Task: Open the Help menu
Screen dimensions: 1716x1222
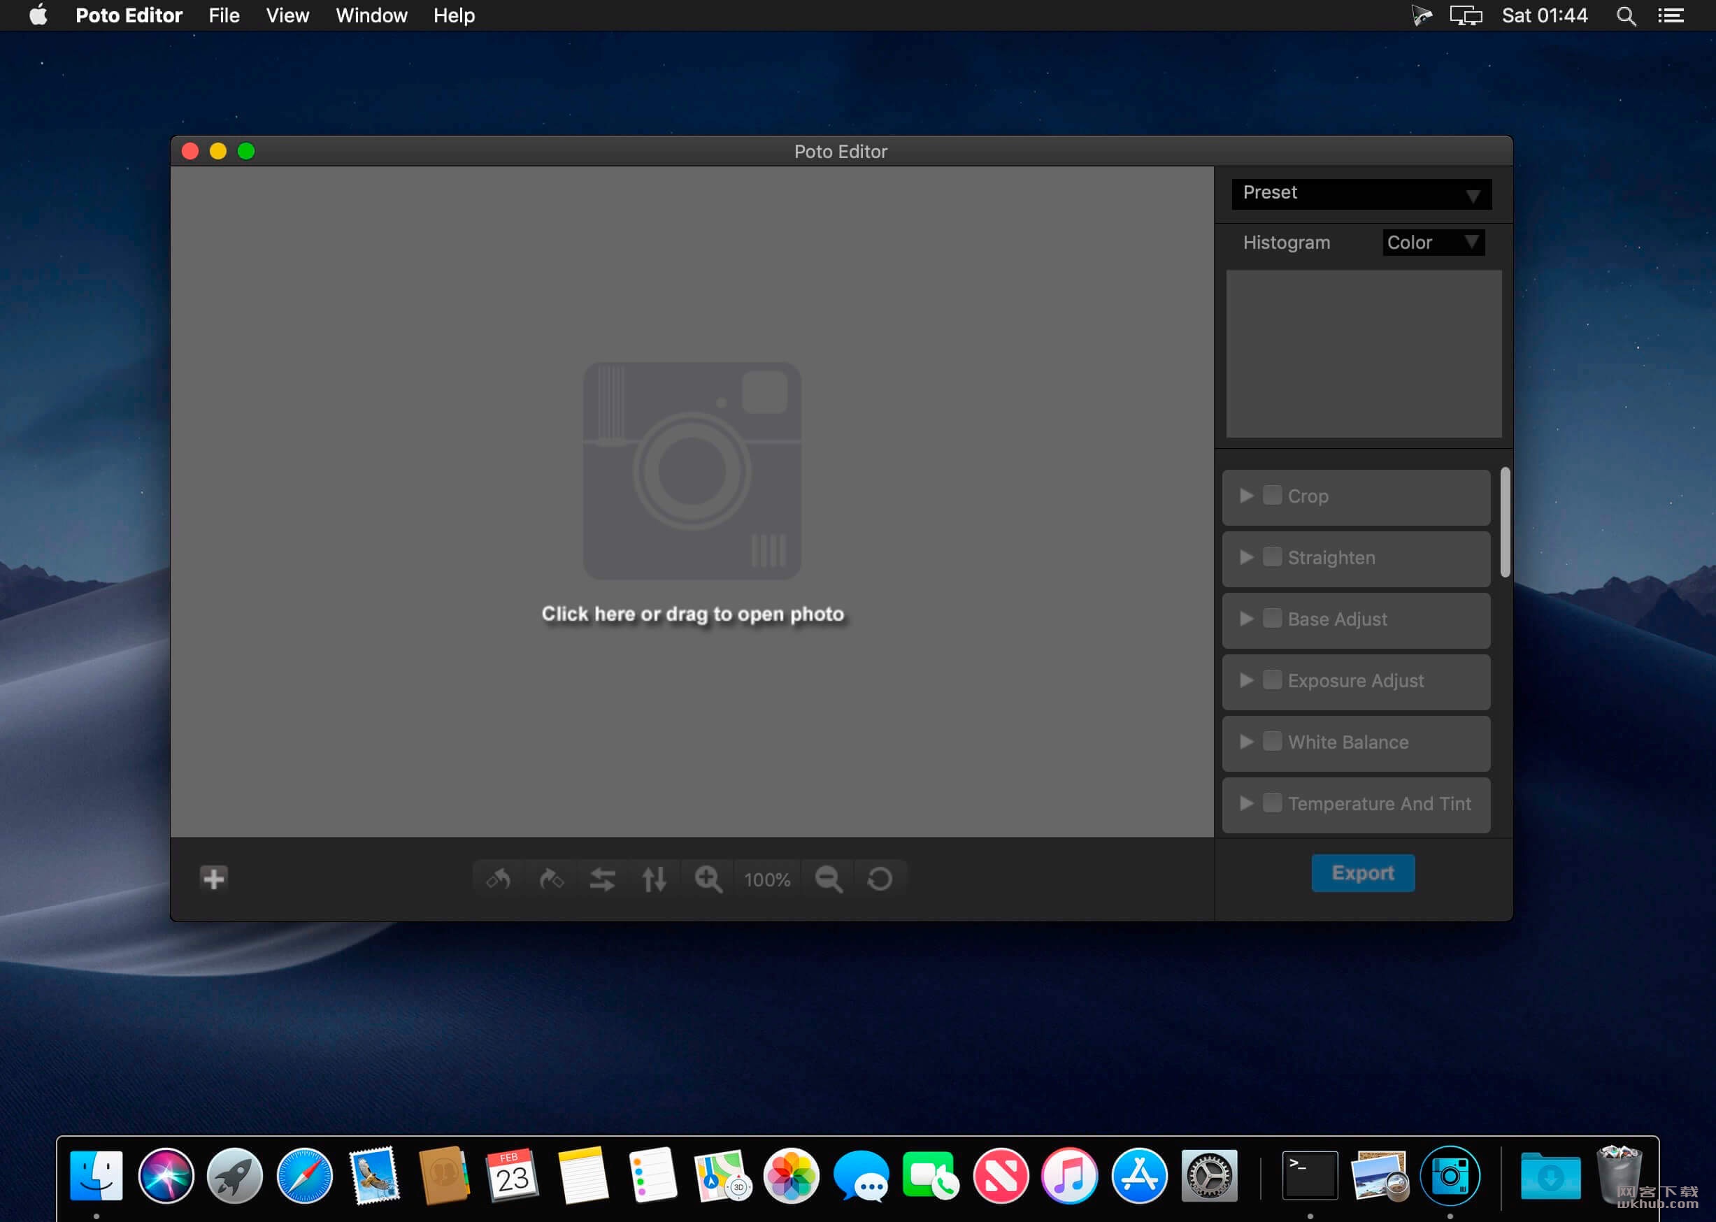Action: tap(454, 15)
